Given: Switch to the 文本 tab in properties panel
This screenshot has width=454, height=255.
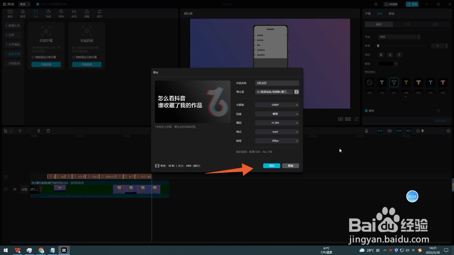Looking at the screenshot, I should (x=380, y=14).
